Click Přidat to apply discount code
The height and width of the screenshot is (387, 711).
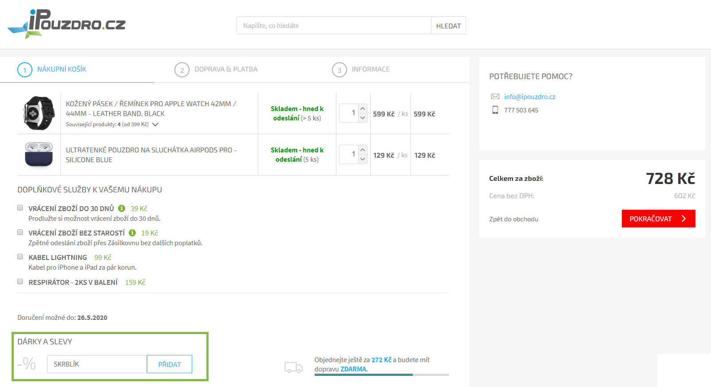170,364
